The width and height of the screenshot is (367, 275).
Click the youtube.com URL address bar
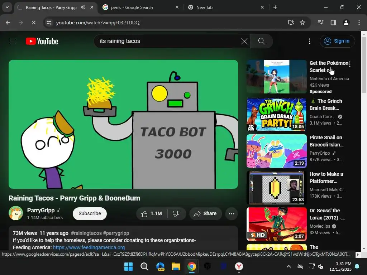pyautogui.click(x=98, y=23)
